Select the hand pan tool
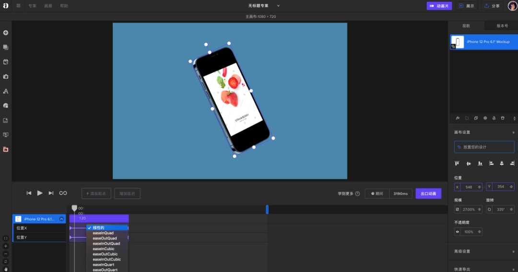This screenshot has width=518, height=272. tap(6, 269)
